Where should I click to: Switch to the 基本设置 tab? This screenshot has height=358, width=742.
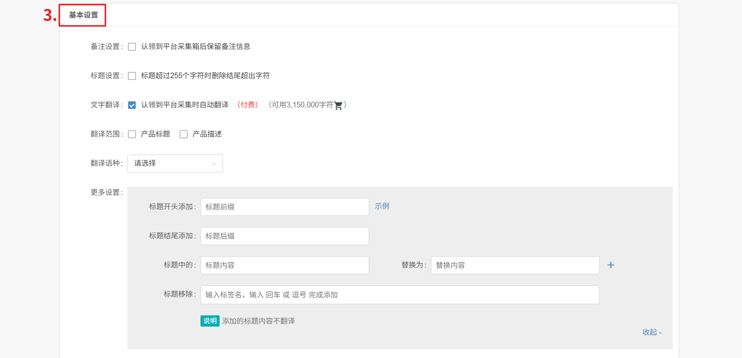(83, 15)
